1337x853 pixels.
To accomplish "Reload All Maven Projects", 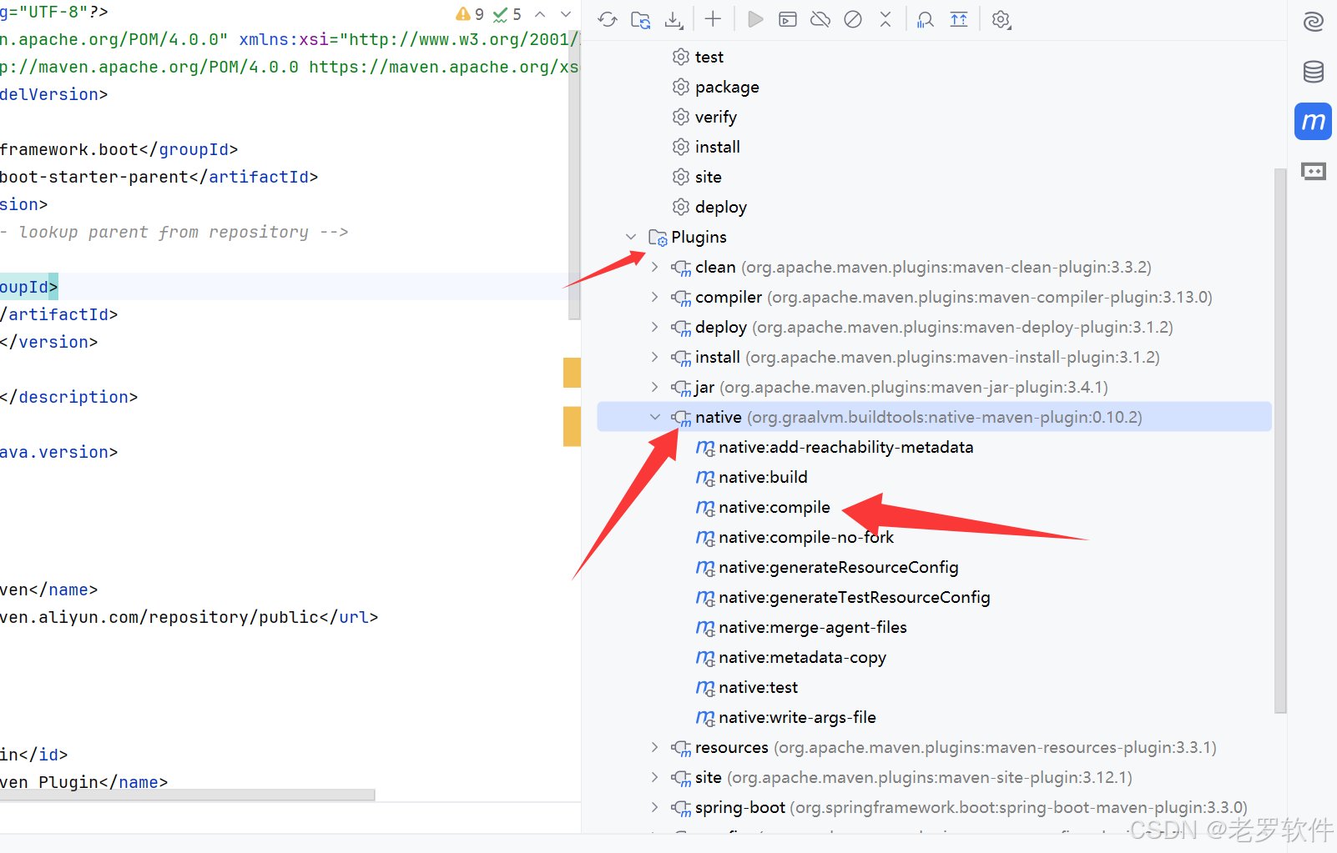I will pyautogui.click(x=607, y=19).
